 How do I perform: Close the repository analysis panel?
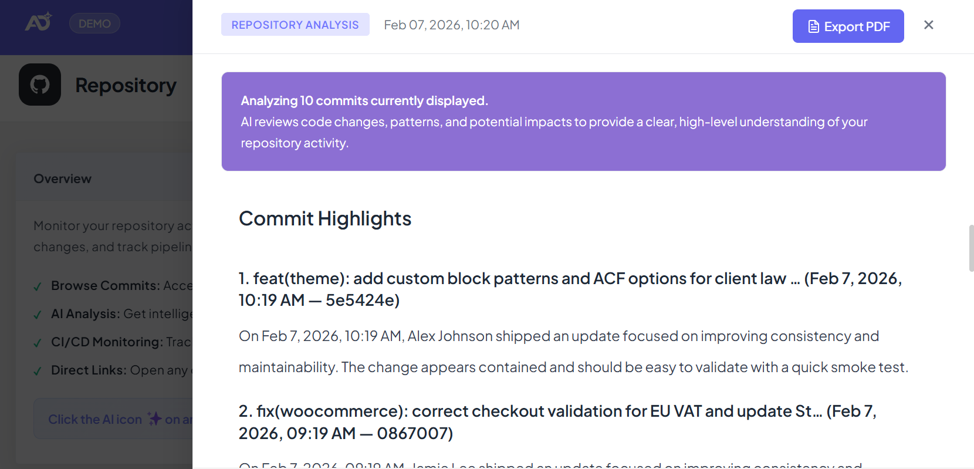[928, 25]
